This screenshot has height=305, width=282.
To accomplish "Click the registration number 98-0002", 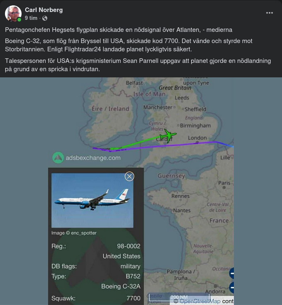I will (129, 246).
